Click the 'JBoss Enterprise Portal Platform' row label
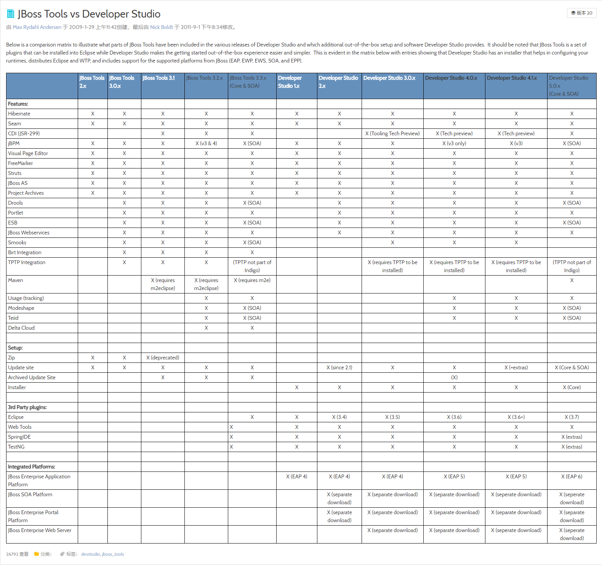The height and width of the screenshot is (566, 602). (33, 516)
